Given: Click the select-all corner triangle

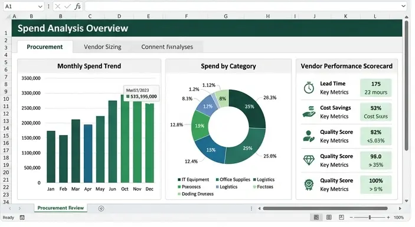Looking at the screenshot, I should [8, 17].
